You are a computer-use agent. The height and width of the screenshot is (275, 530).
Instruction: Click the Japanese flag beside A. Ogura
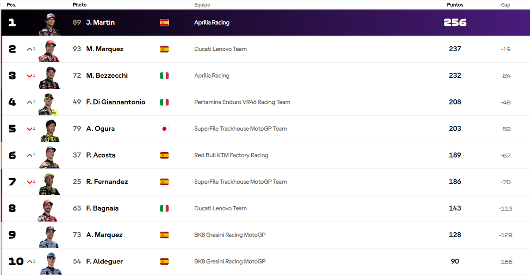pos(164,129)
